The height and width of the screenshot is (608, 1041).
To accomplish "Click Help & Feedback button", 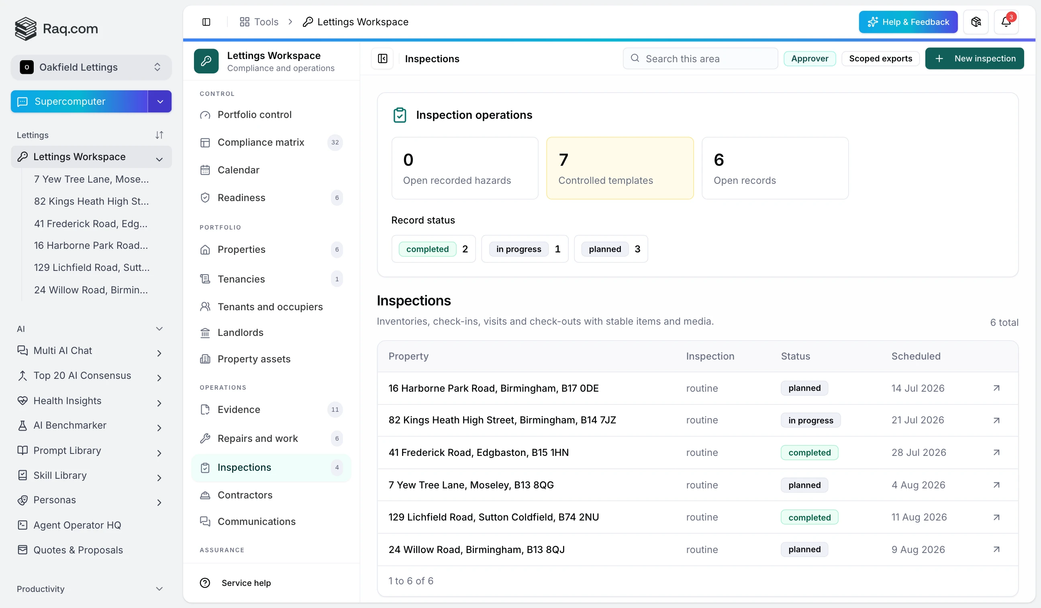I will 908,22.
